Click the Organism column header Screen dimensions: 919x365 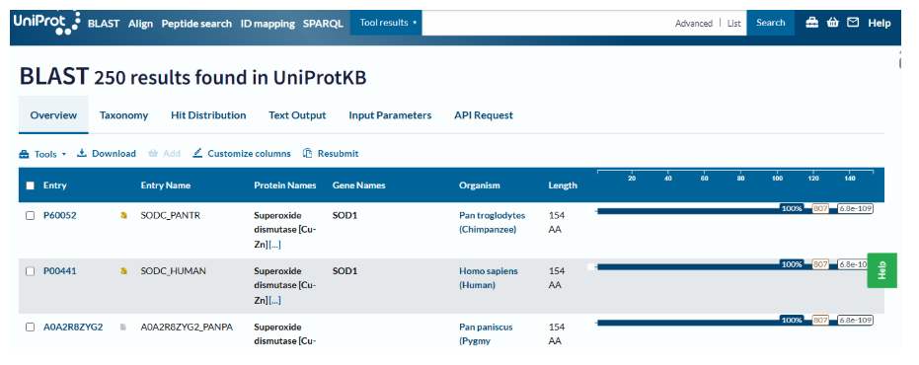[480, 185]
